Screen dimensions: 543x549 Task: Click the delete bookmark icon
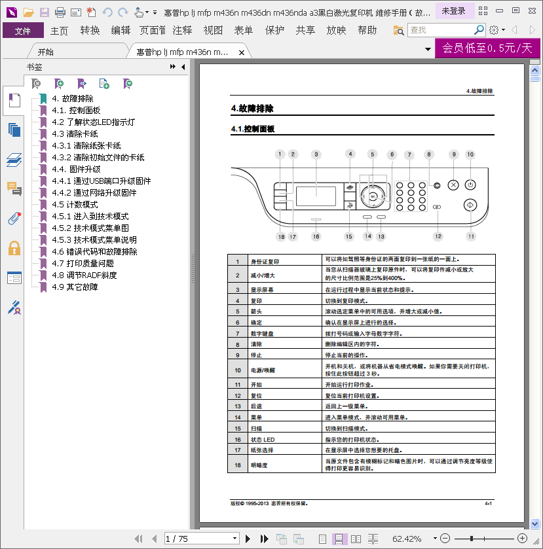(36, 84)
